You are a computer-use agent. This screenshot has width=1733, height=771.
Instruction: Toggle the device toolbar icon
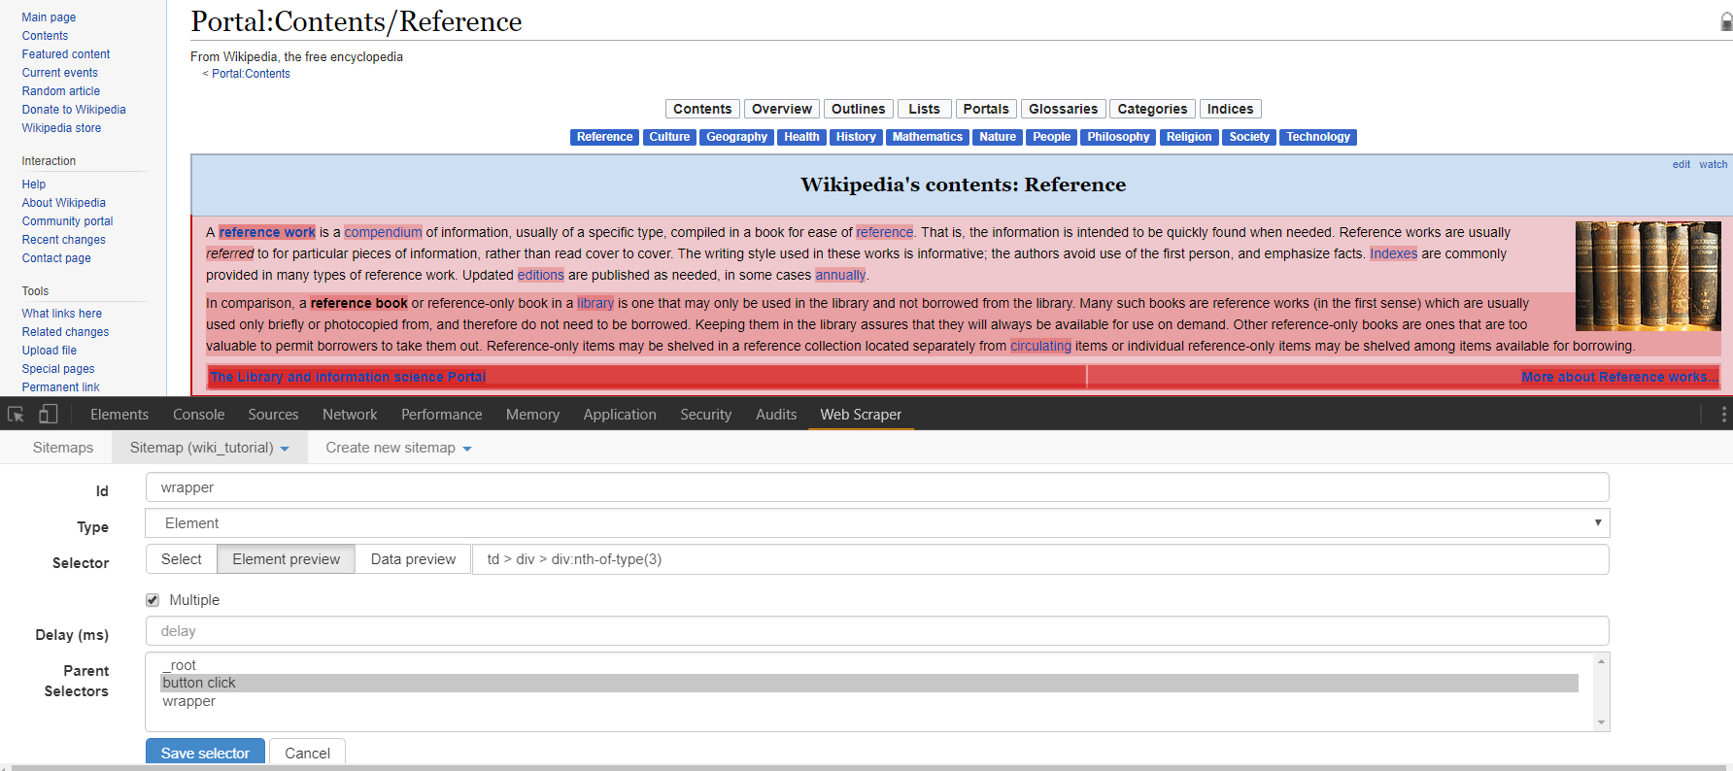click(48, 415)
